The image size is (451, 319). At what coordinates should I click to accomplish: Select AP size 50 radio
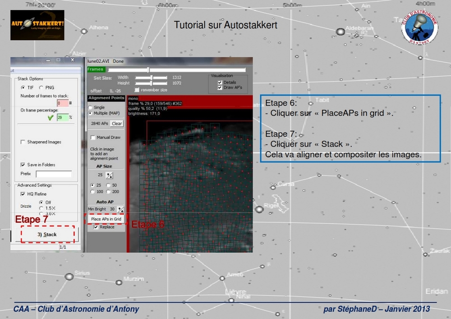108,185
